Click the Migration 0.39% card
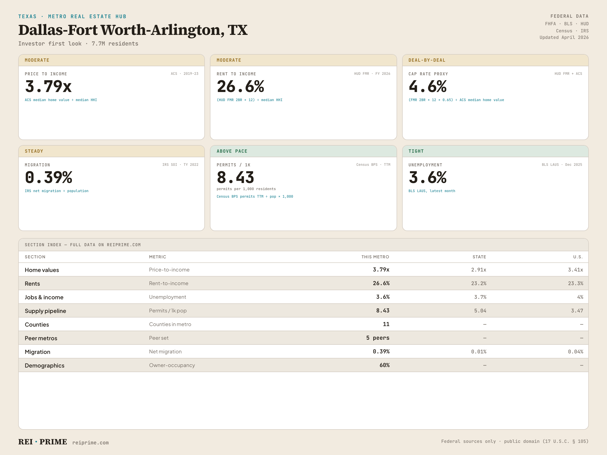The height and width of the screenshot is (455, 607). point(112,188)
